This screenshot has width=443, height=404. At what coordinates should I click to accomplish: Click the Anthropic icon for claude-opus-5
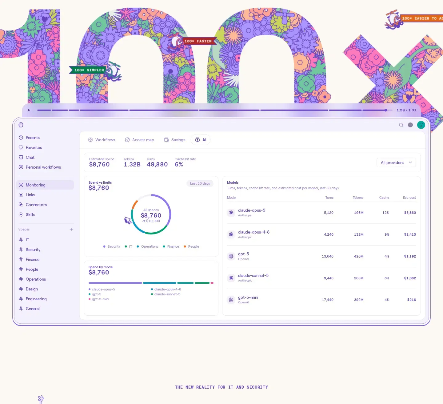pyautogui.click(x=231, y=213)
